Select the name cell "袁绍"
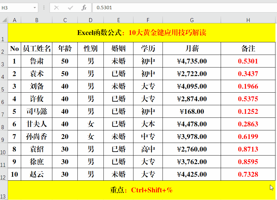The height and width of the screenshot is (200, 277). (36, 149)
